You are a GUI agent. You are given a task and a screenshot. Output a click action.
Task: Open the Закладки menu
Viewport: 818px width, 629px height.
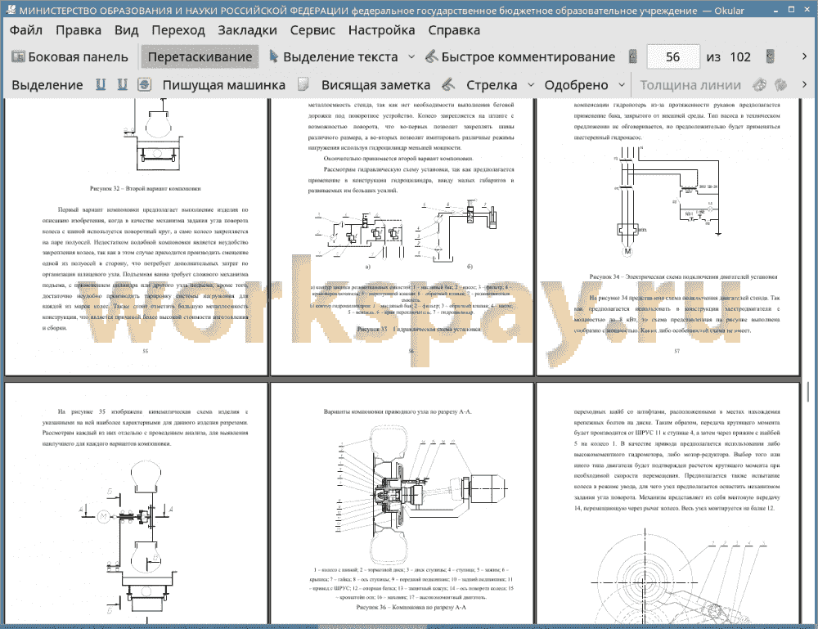(247, 30)
